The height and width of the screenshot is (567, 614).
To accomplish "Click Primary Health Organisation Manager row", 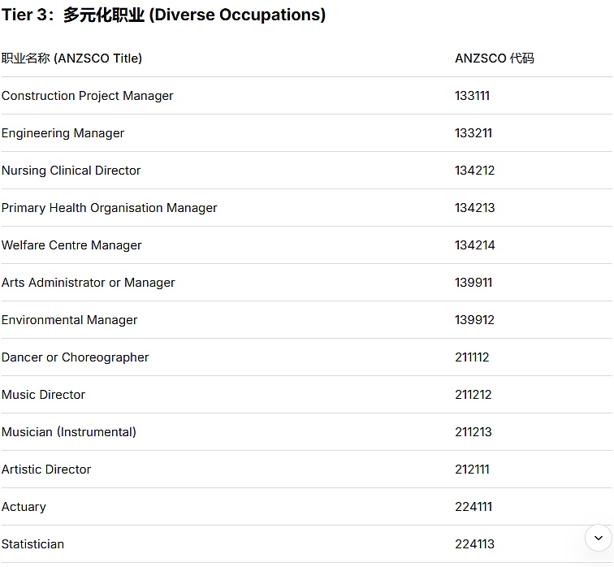I will click(307, 208).
